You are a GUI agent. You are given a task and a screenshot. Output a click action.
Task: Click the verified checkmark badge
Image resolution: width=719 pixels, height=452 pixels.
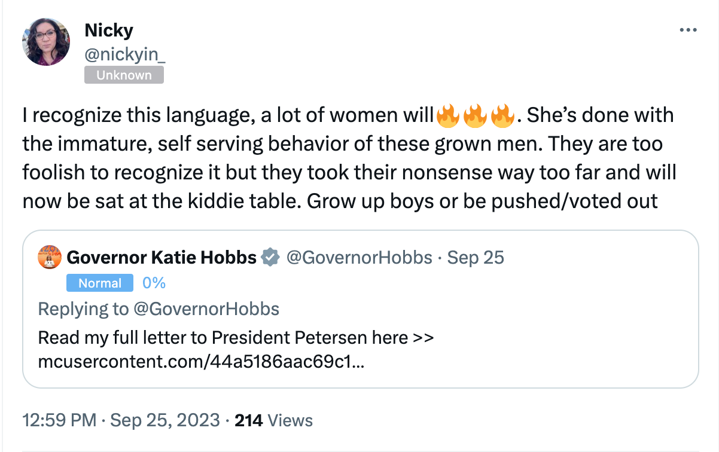pyautogui.click(x=270, y=258)
